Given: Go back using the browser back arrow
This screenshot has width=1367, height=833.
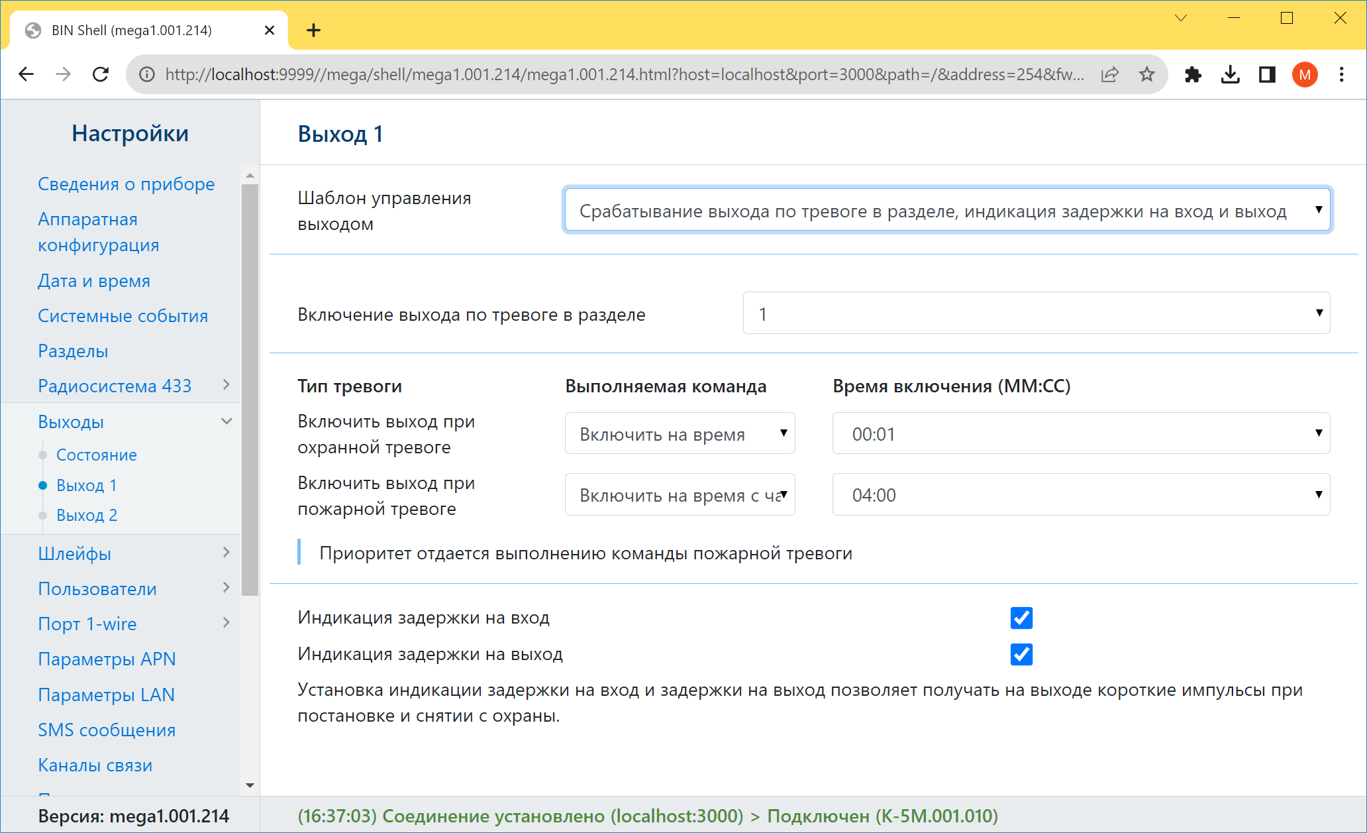Looking at the screenshot, I should (x=26, y=74).
